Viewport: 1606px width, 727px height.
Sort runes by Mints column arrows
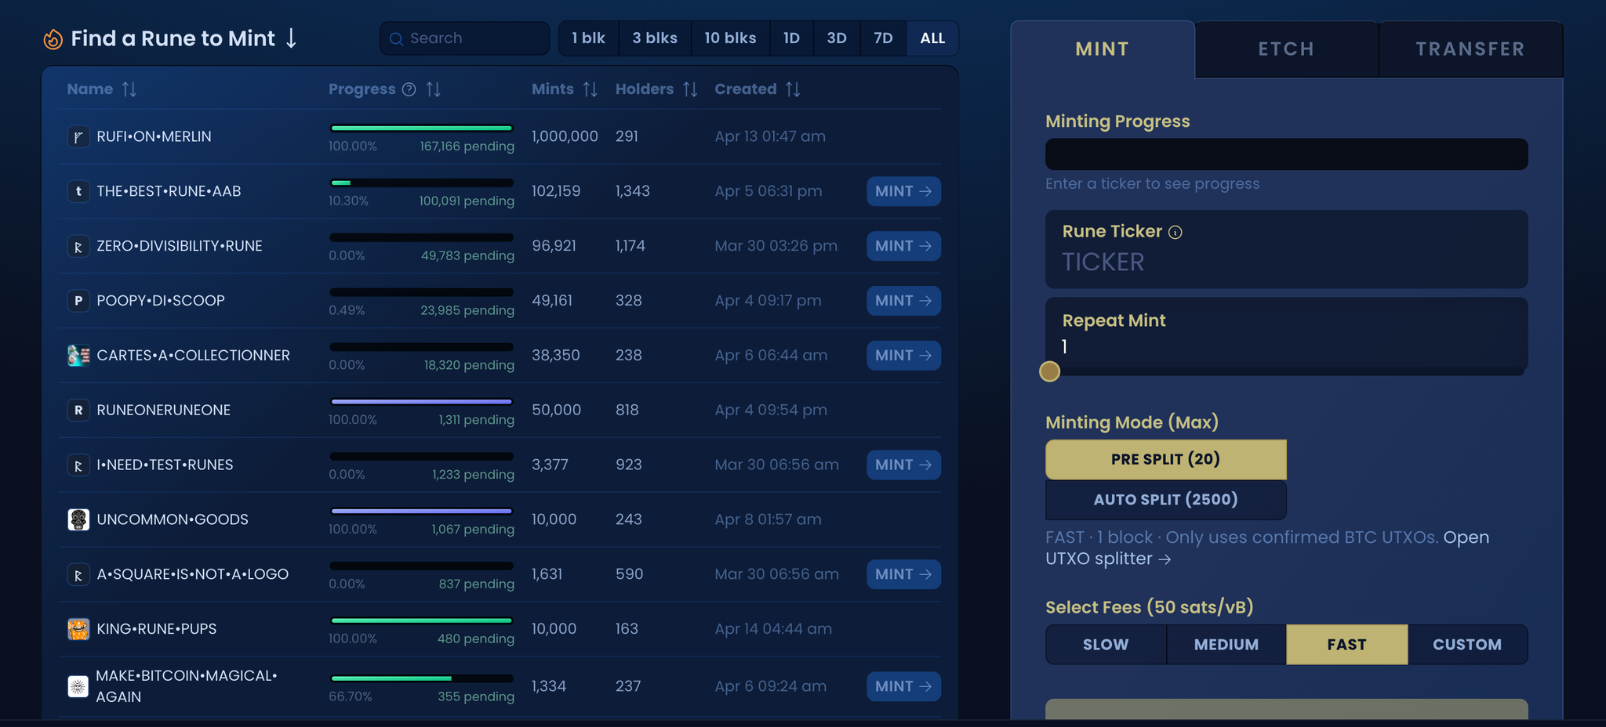[590, 89]
